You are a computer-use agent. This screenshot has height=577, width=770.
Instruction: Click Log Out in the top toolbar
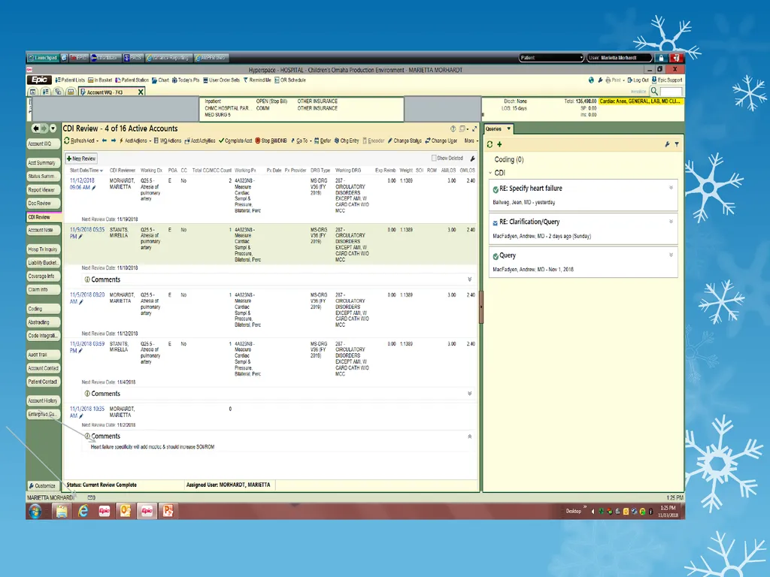coord(638,80)
